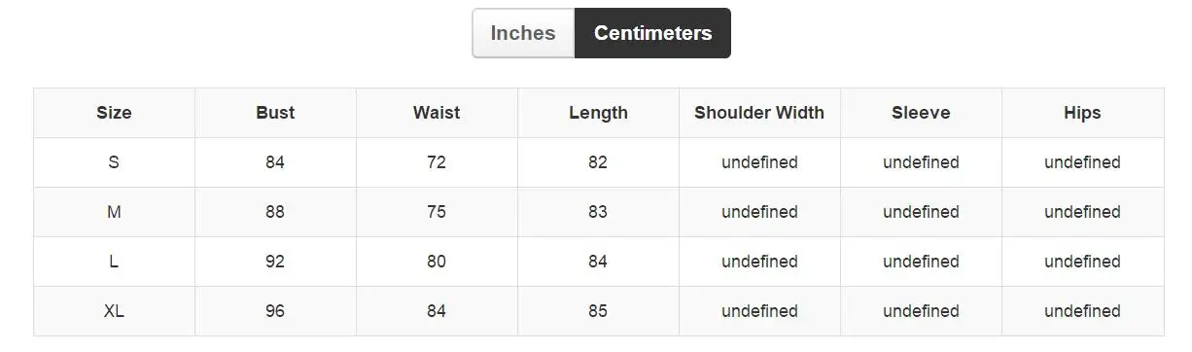
Task: Click the Waist column header
Action: point(437,113)
